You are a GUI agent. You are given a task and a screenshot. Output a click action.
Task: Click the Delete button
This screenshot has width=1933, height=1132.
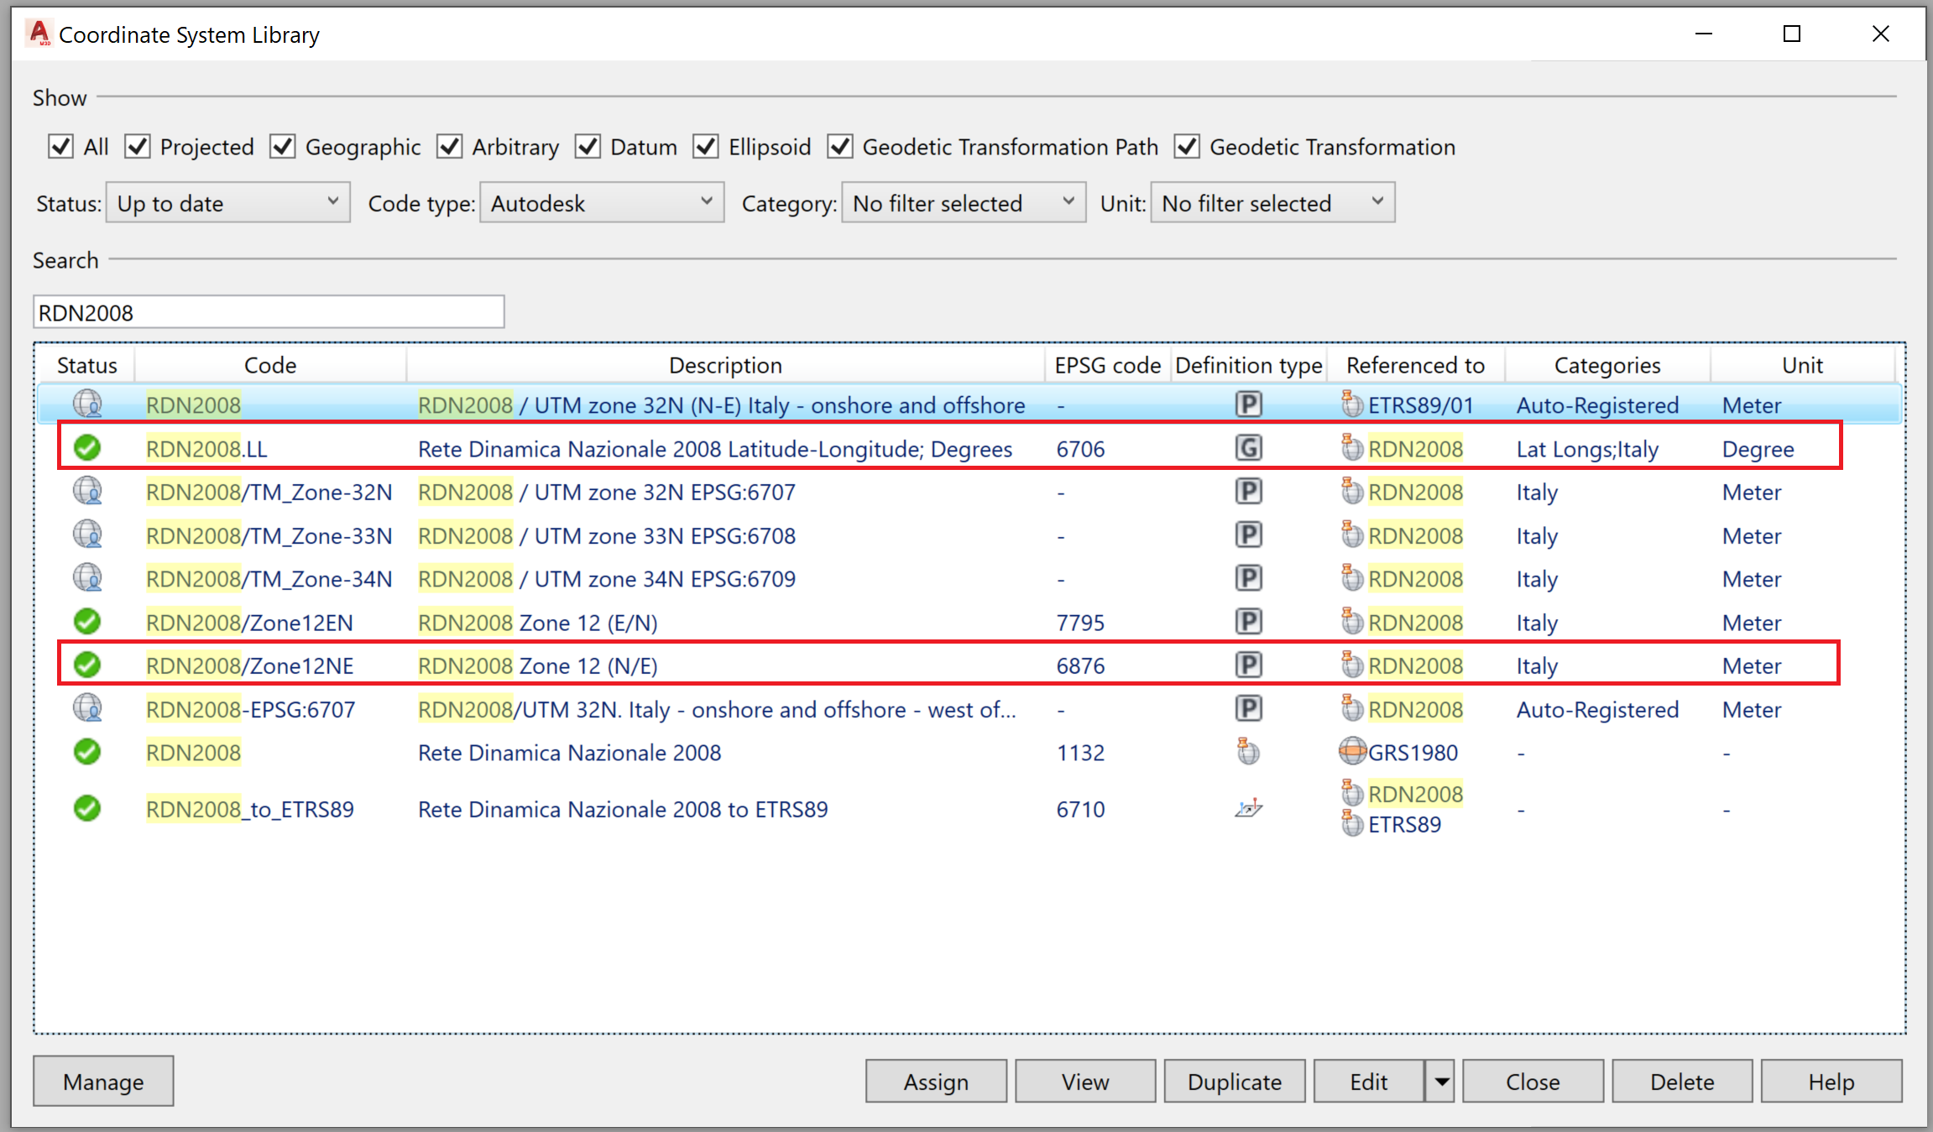[1682, 1081]
